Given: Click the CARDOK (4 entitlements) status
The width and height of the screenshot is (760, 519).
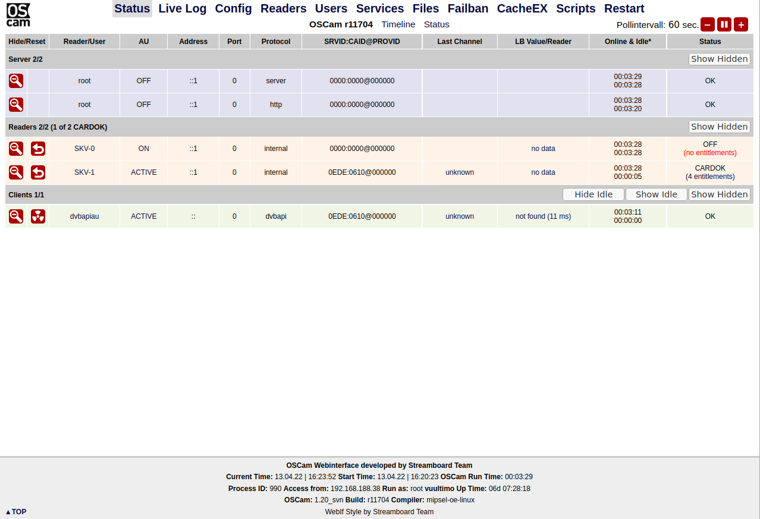Looking at the screenshot, I should coord(710,172).
